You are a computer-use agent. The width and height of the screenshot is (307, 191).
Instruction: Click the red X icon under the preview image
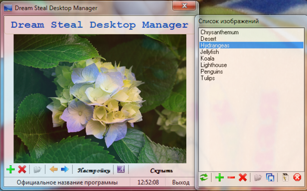(22, 169)
